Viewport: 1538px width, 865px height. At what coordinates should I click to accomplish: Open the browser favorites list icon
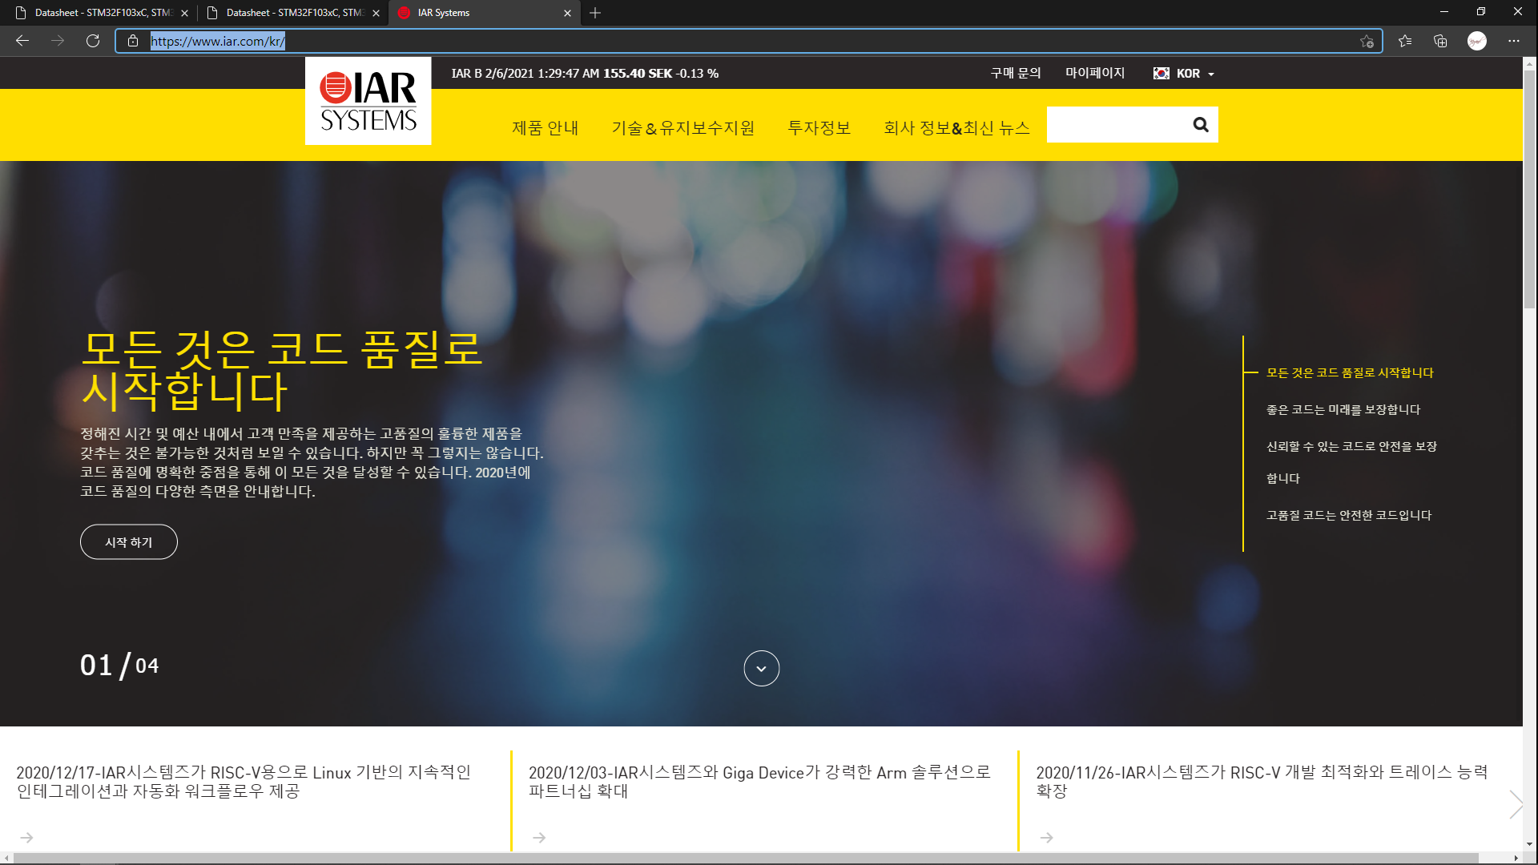coord(1405,41)
